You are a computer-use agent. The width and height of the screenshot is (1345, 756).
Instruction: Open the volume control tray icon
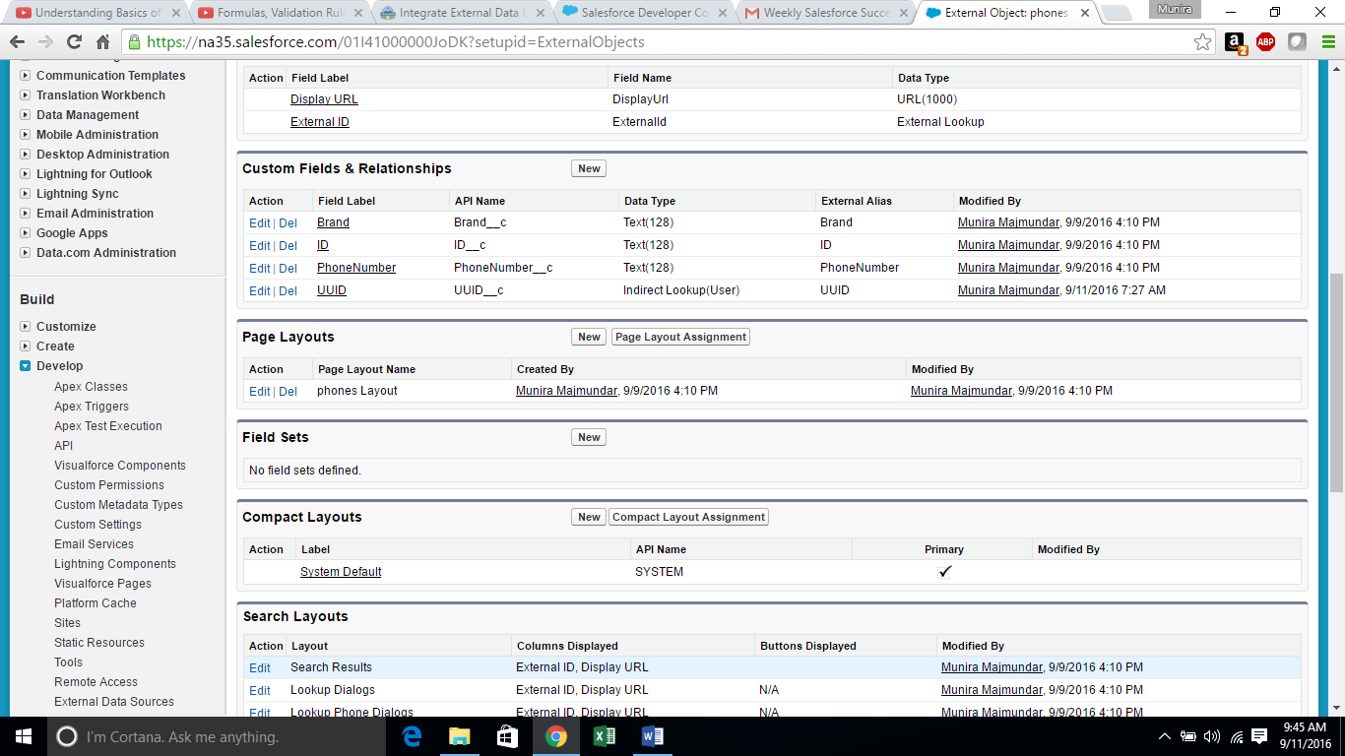1212,736
